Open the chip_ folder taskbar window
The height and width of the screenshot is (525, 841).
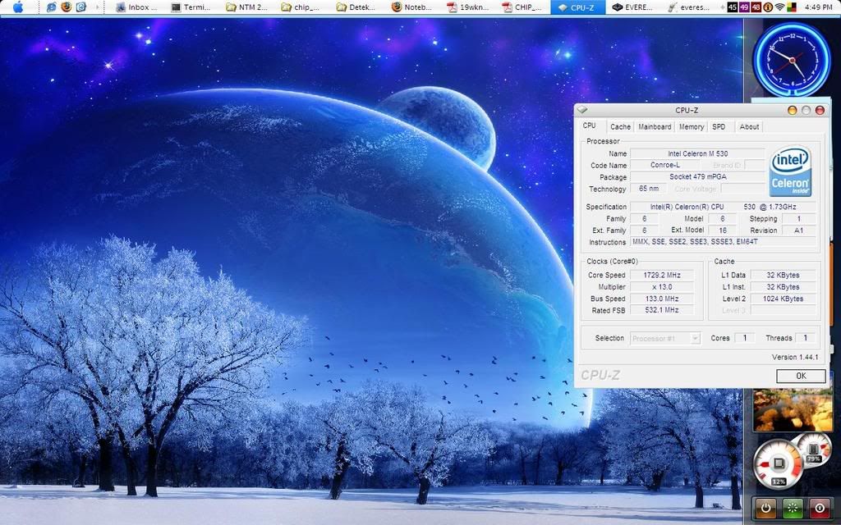(x=302, y=7)
